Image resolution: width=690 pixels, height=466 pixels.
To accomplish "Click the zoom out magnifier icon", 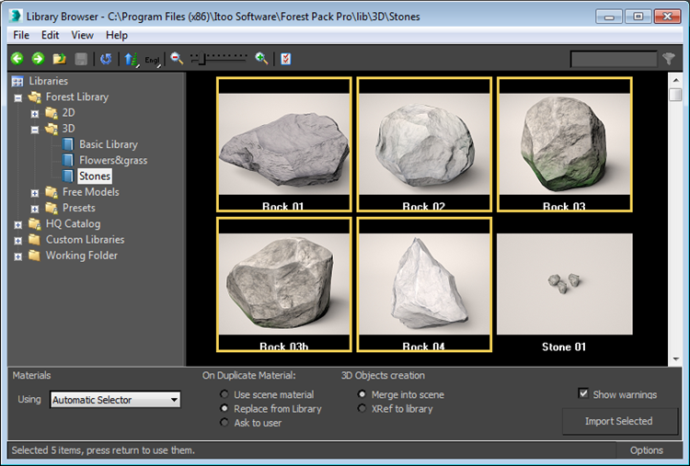I will (x=177, y=59).
